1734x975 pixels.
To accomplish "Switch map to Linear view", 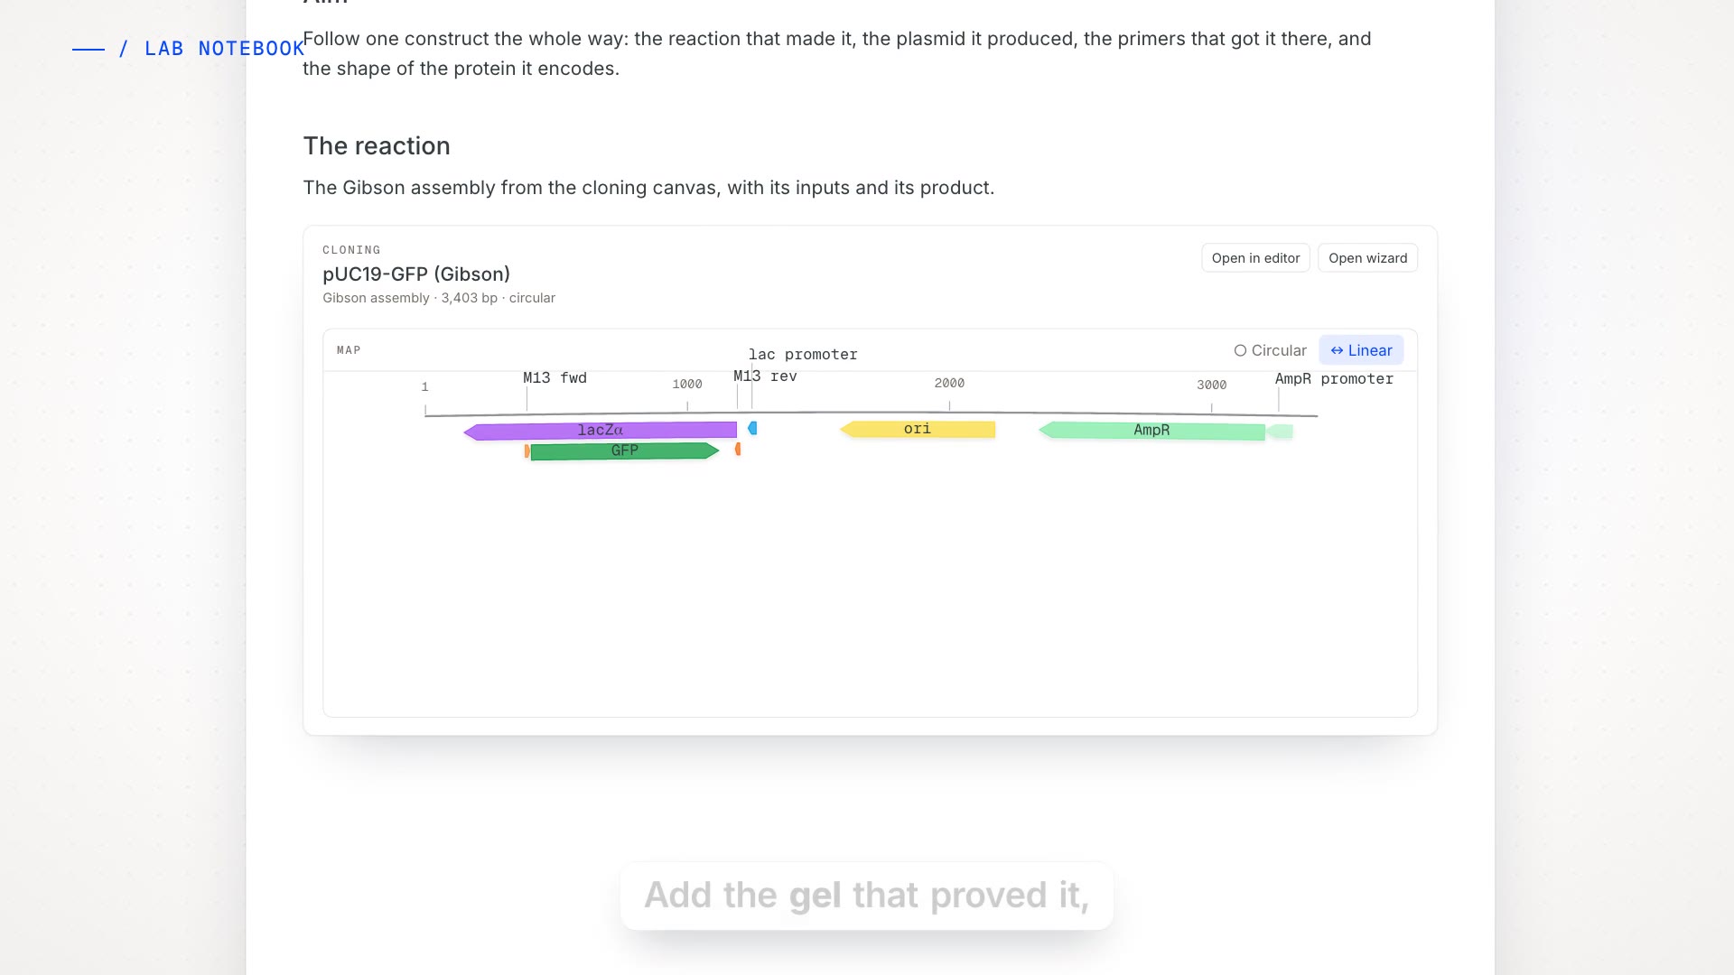I will pos(1361,350).
